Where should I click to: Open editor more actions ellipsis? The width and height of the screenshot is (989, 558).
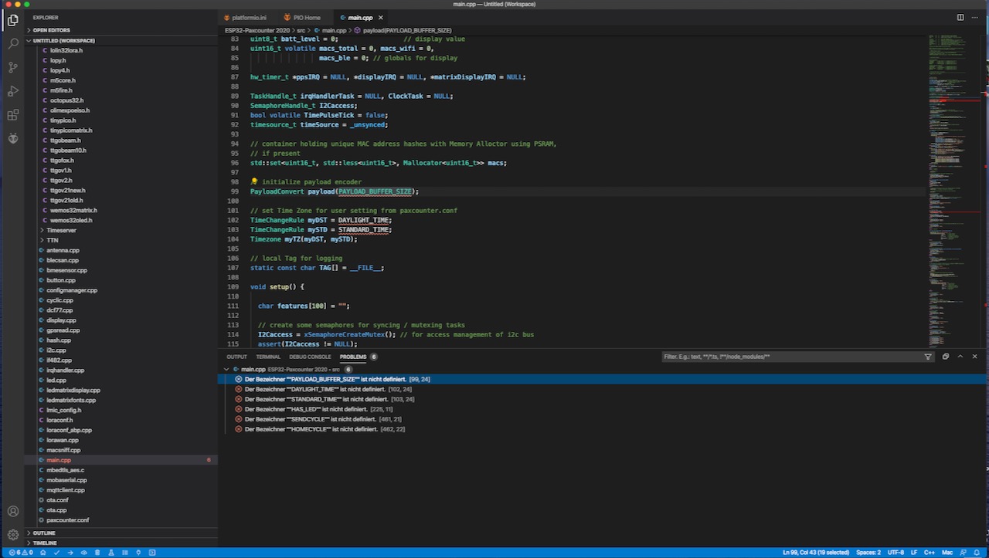pyautogui.click(x=975, y=17)
